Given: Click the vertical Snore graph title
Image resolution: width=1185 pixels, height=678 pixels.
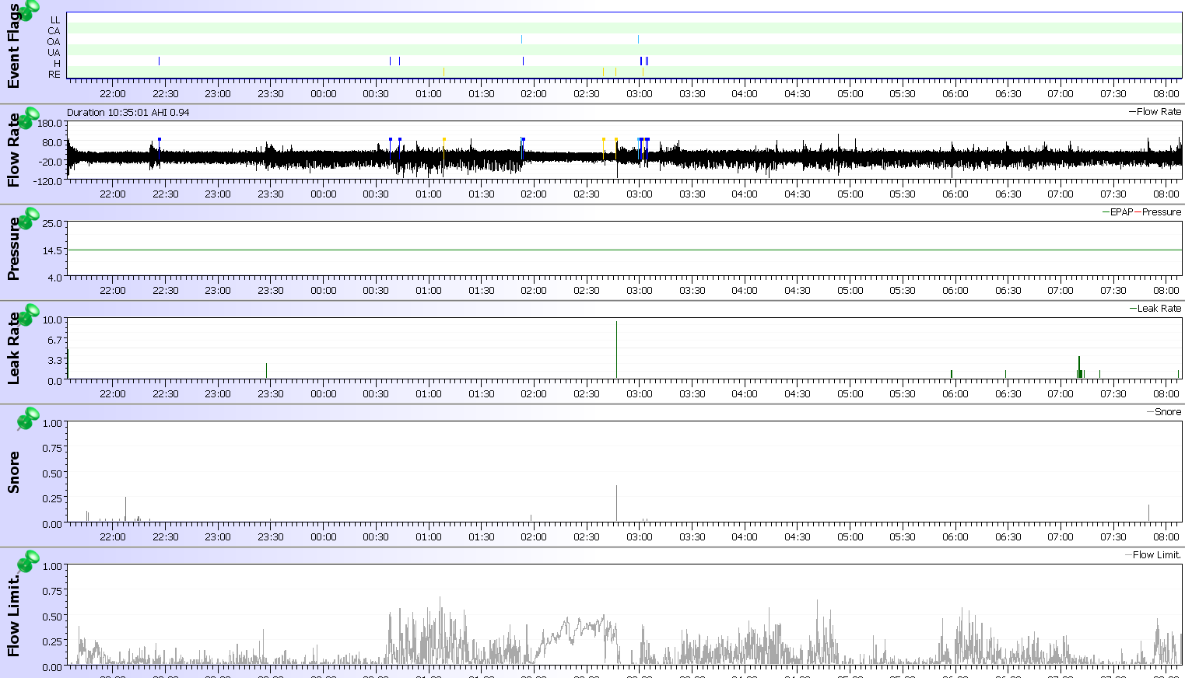Looking at the screenshot, I should pos(13,472).
